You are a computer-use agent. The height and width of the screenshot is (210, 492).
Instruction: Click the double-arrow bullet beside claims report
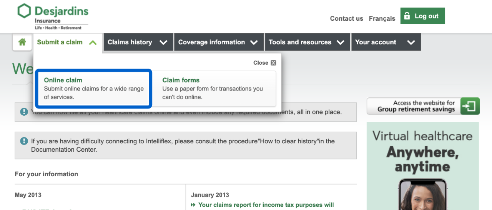193,205
